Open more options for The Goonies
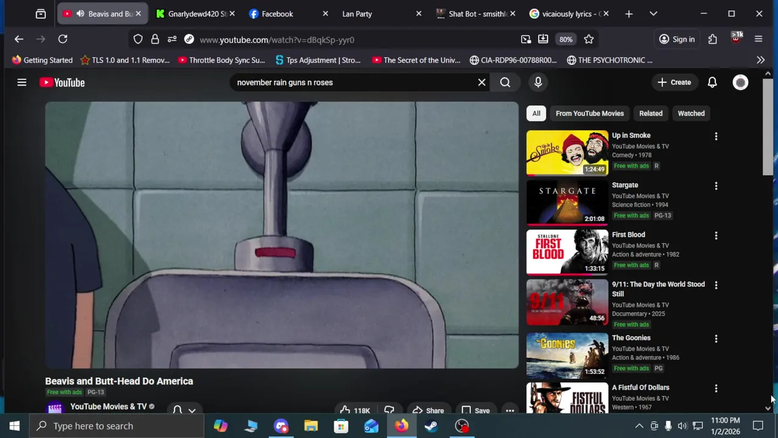 716,338
